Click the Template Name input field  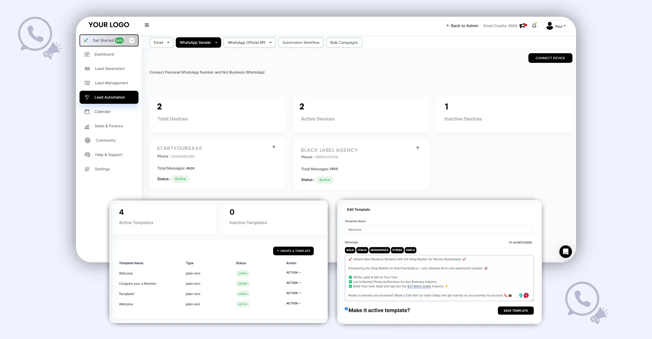[x=439, y=230]
